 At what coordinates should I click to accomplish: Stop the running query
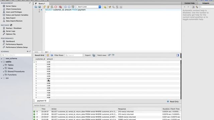click(x=56, y=7)
